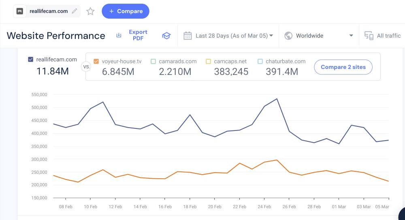The image size is (405, 220).
Task: Uncheck the reallifecam.com checkbox
Action: [x=31, y=60]
